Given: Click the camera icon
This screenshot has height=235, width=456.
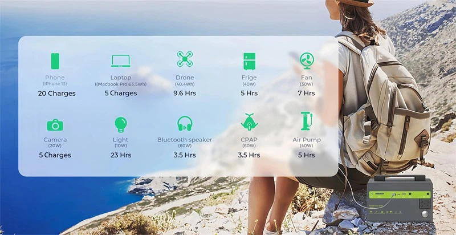Looking at the screenshot, I should (x=55, y=124).
